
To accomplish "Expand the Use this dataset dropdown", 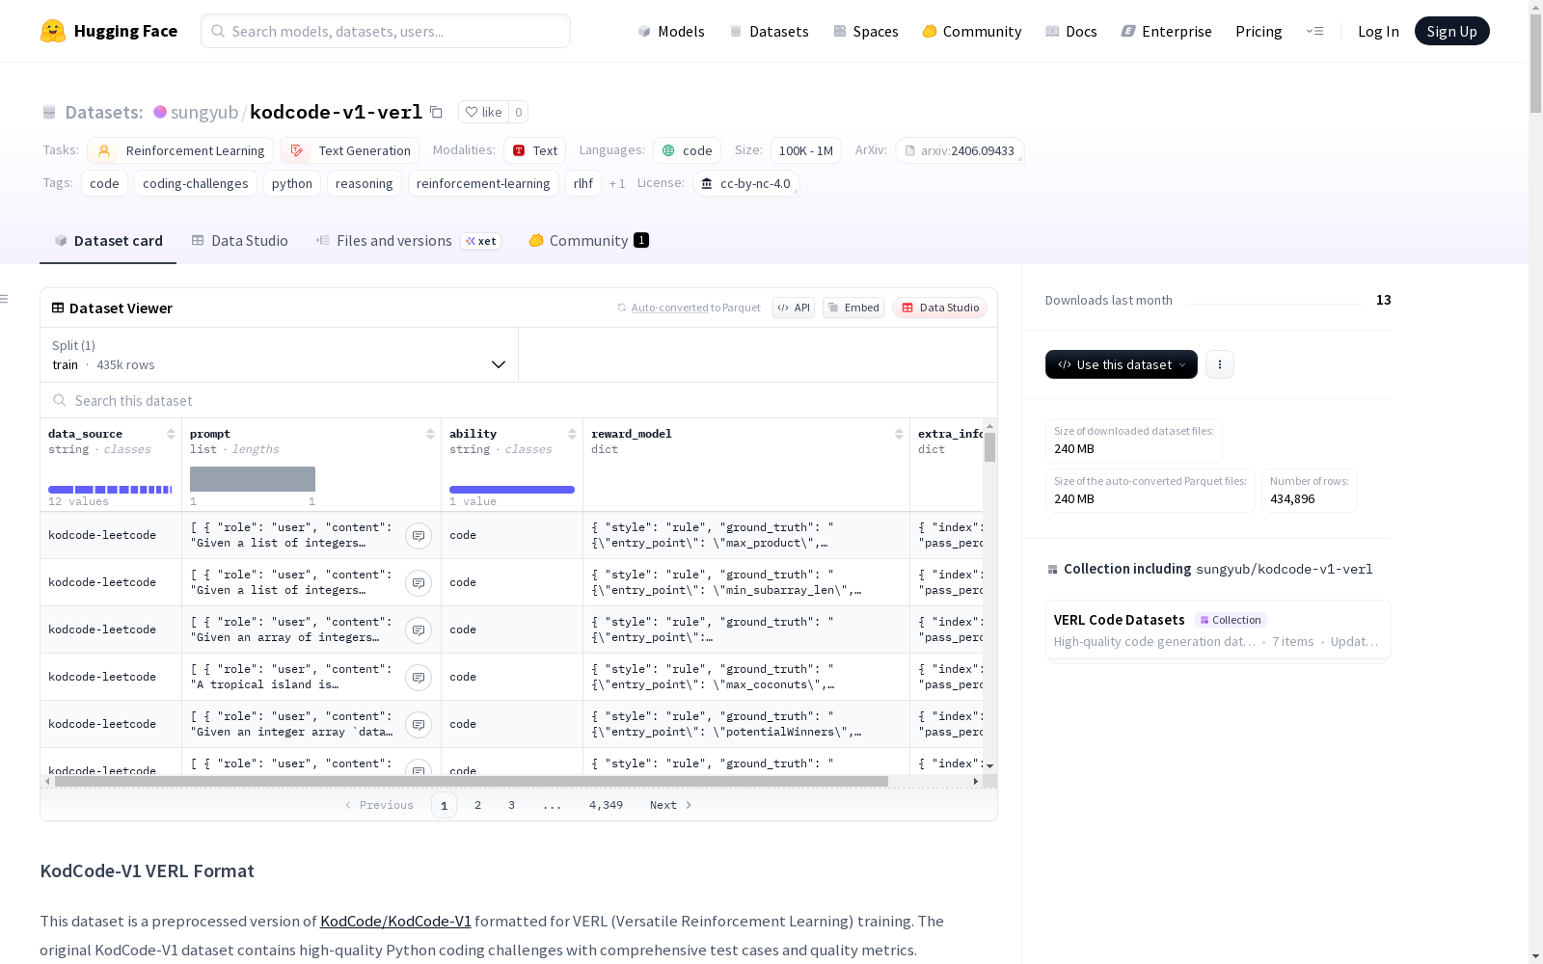I will (x=1122, y=364).
